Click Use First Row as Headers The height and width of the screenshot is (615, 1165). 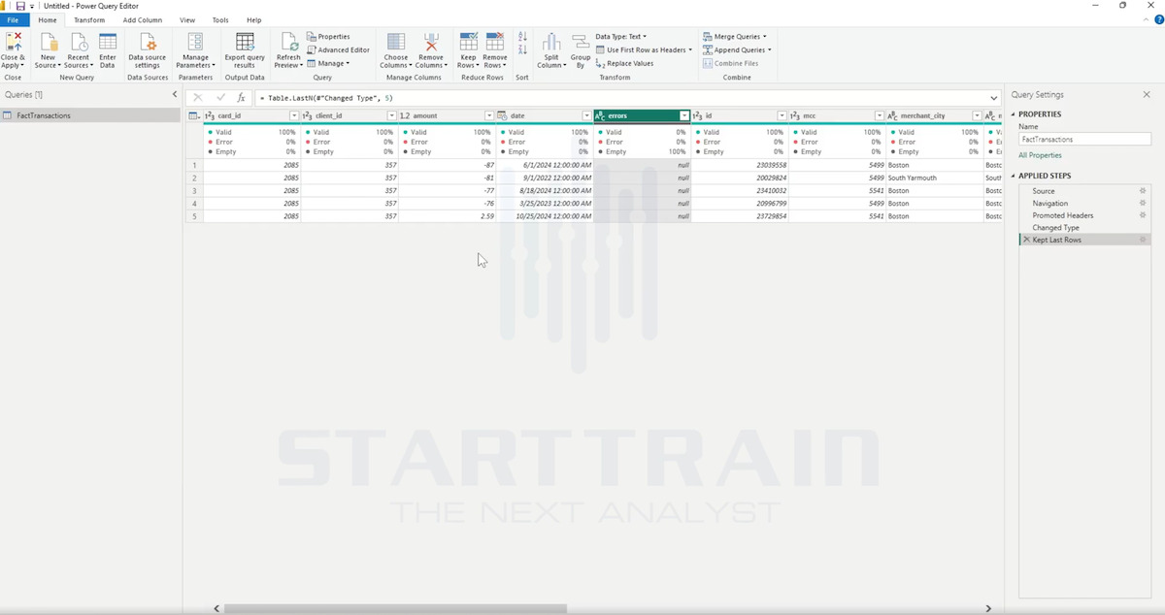pos(645,49)
